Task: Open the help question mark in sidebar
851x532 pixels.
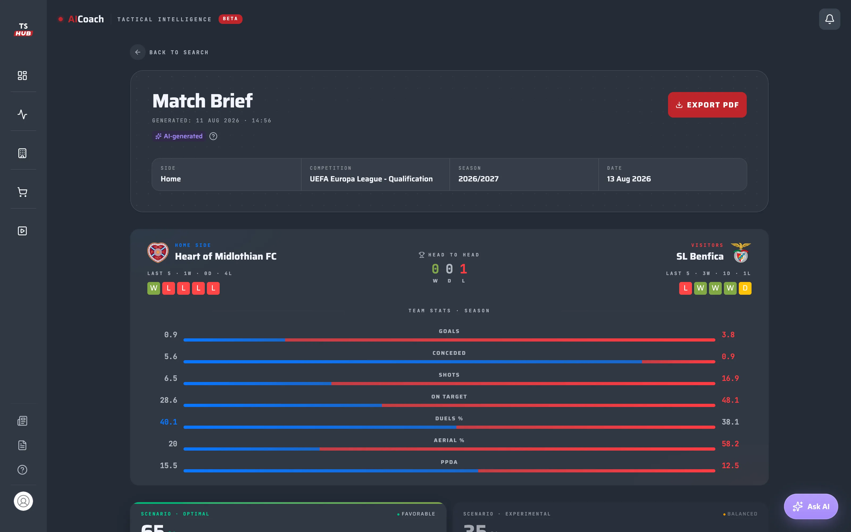Action: click(x=23, y=470)
